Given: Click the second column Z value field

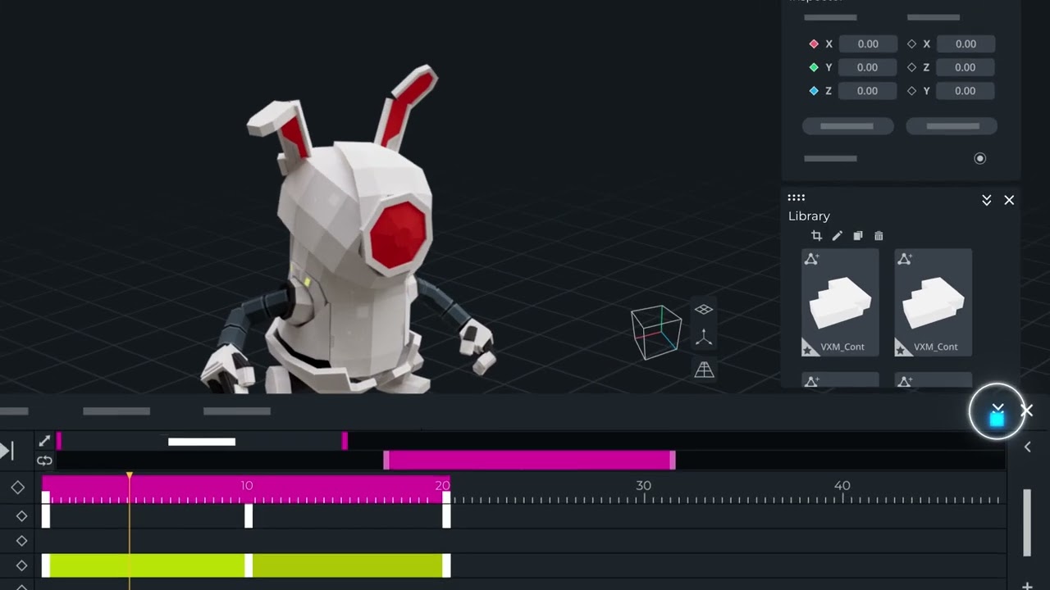Looking at the screenshot, I should point(966,67).
